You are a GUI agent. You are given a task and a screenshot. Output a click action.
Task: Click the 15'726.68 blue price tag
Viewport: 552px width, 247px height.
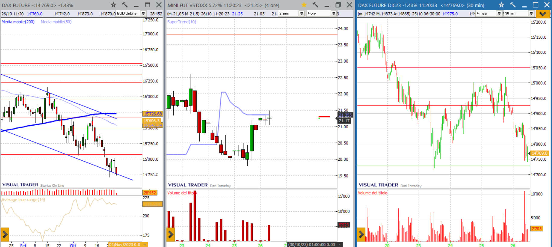pos(152,114)
